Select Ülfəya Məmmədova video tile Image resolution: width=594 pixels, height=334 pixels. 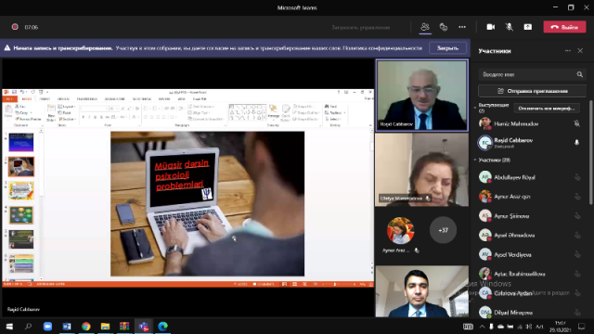click(422, 170)
